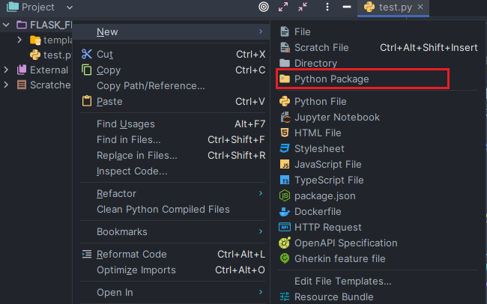Expand the templates folder node

click(19, 40)
